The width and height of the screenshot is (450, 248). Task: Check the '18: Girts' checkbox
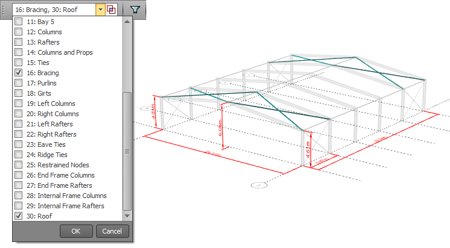(x=18, y=93)
